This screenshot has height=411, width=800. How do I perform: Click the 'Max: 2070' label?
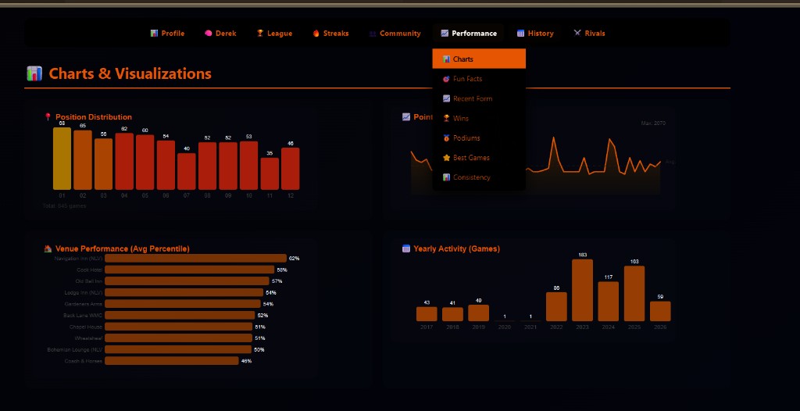(x=653, y=123)
